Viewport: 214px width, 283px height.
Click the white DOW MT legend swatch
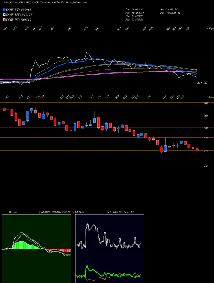coord(5,15)
